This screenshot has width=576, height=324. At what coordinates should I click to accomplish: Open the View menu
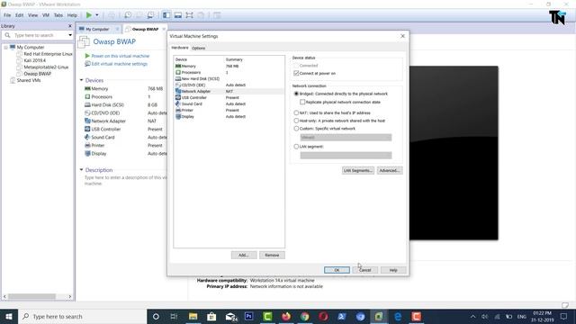(32, 15)
